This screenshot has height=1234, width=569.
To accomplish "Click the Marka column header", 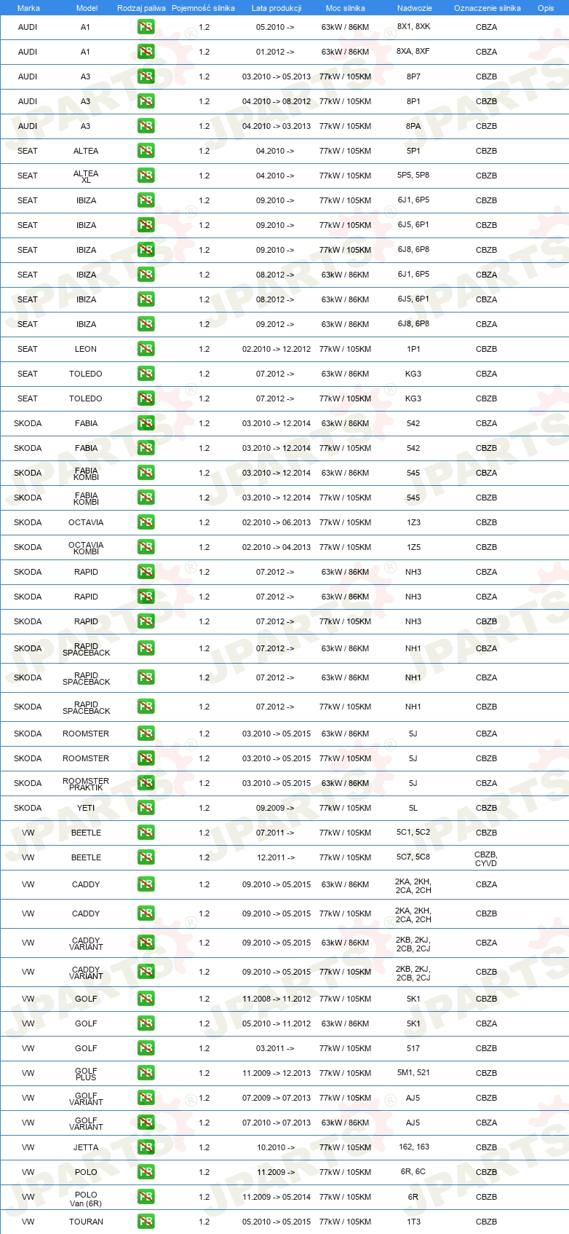I will coord(28,8).
